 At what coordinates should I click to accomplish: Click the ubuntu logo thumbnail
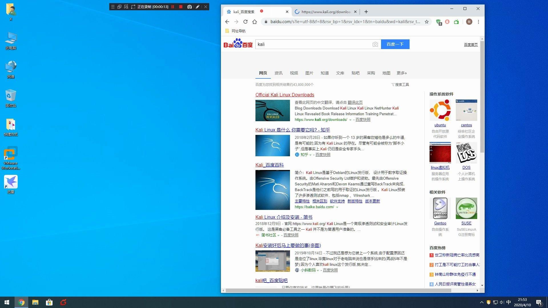(x=440, y=110)
